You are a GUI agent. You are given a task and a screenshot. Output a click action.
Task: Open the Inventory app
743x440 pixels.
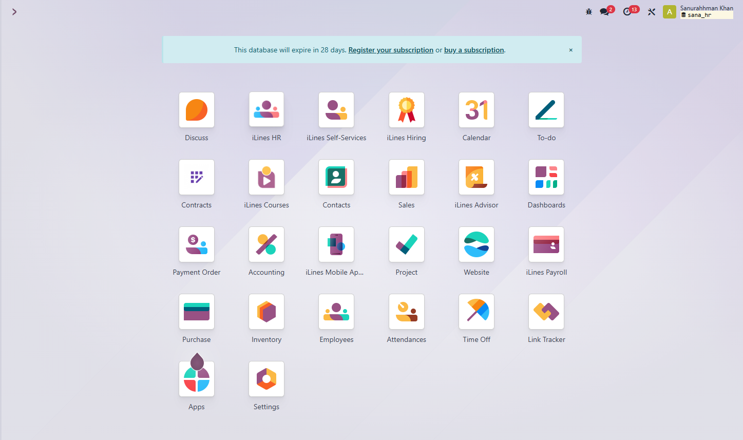click(x=266, y=312)
